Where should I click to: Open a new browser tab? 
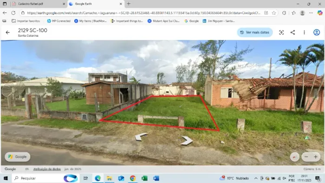tap(129, 4)
